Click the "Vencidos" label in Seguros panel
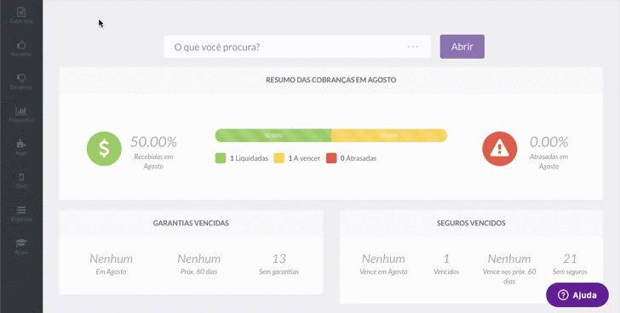The image size is (620, 313). point(446,272)
